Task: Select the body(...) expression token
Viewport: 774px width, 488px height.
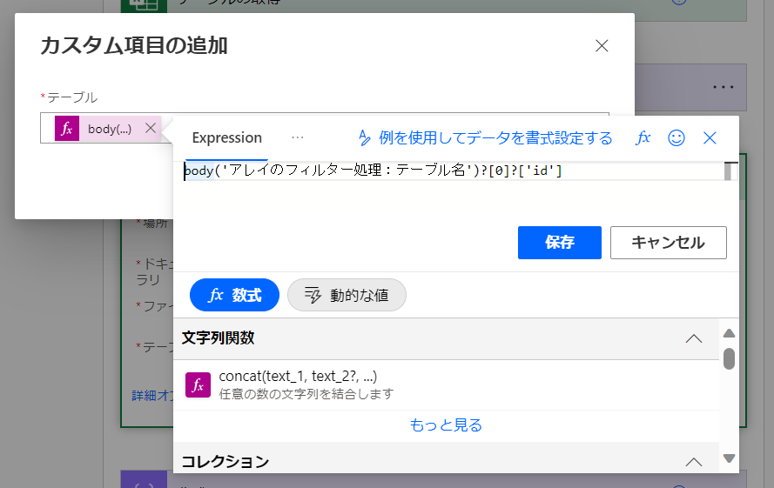Action: pyautogui.click(x=108, y=129)
